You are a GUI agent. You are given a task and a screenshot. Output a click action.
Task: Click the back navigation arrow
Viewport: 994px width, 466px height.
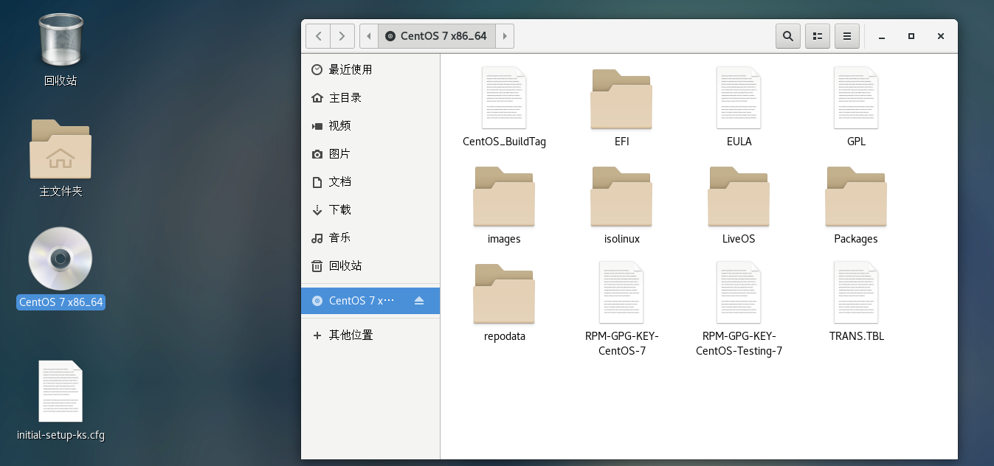[x=318, y=35]
